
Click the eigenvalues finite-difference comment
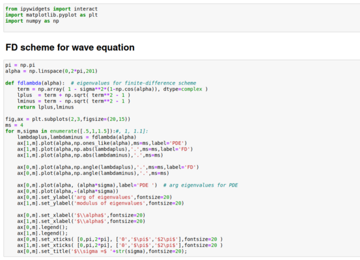[133, 83]
